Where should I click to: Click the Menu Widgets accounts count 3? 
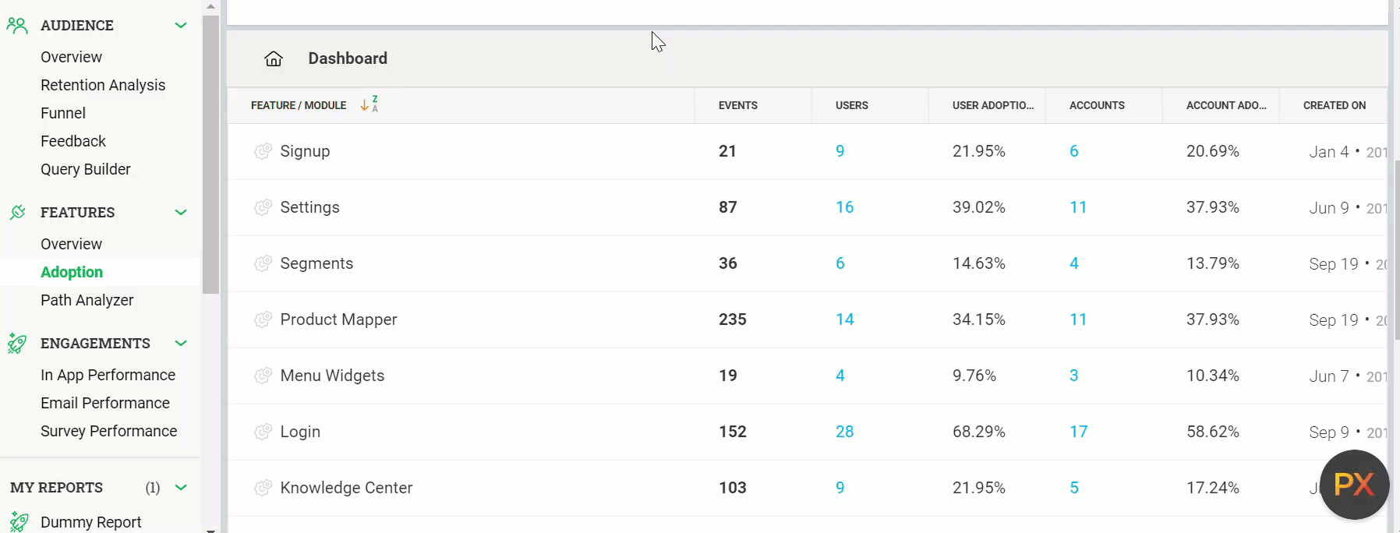(1074, 376)
